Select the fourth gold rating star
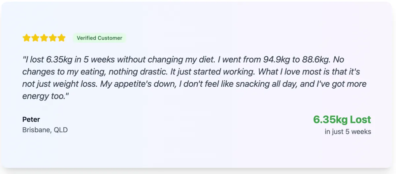The width and height of the screenshot is (396, 174). [53, 38]
